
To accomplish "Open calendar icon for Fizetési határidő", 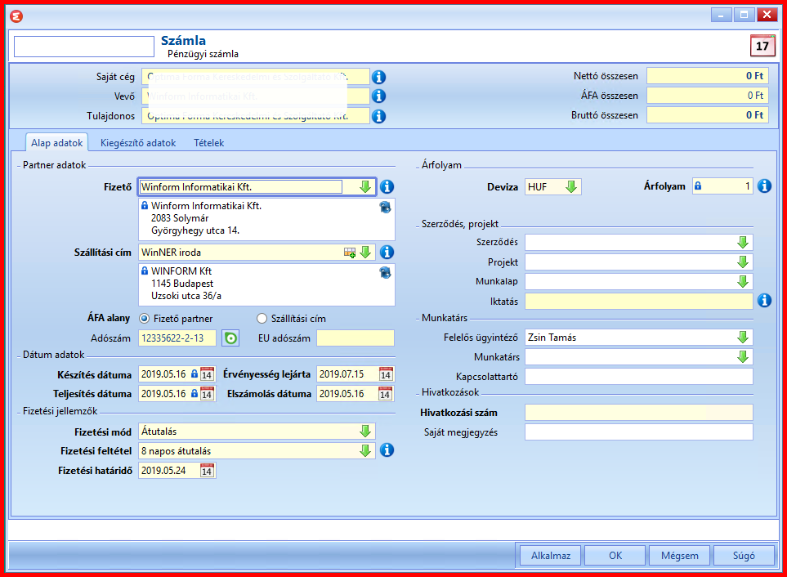I will 207,471.
